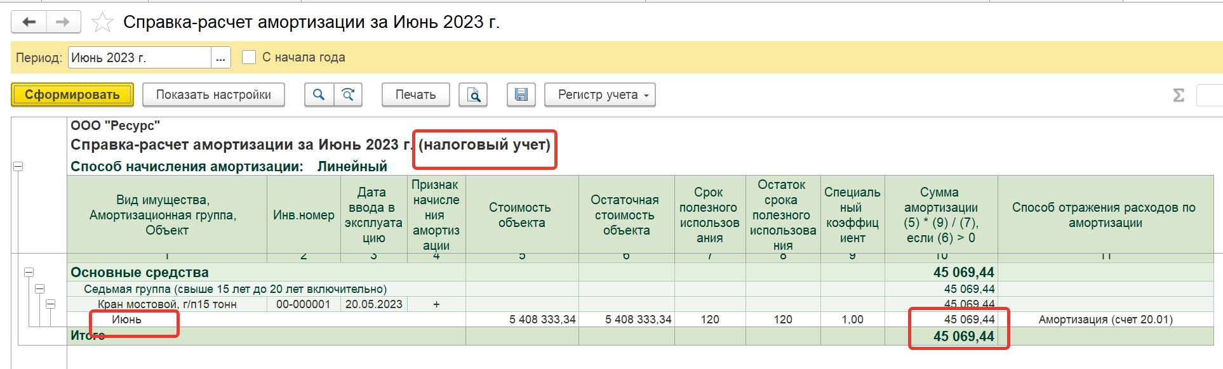Viewport: 1223px width, 369px height.
Task: Go back with the left arrow button
Action: coord(29,22)
